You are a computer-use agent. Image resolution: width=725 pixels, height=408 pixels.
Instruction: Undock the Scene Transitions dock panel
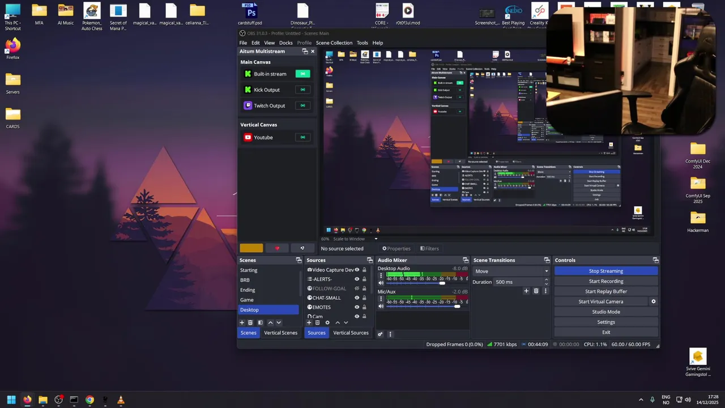pyautogui.click(x=547, y=260)
